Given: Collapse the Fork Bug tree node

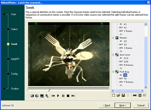Looking at the screenshot, I should 113,72.
